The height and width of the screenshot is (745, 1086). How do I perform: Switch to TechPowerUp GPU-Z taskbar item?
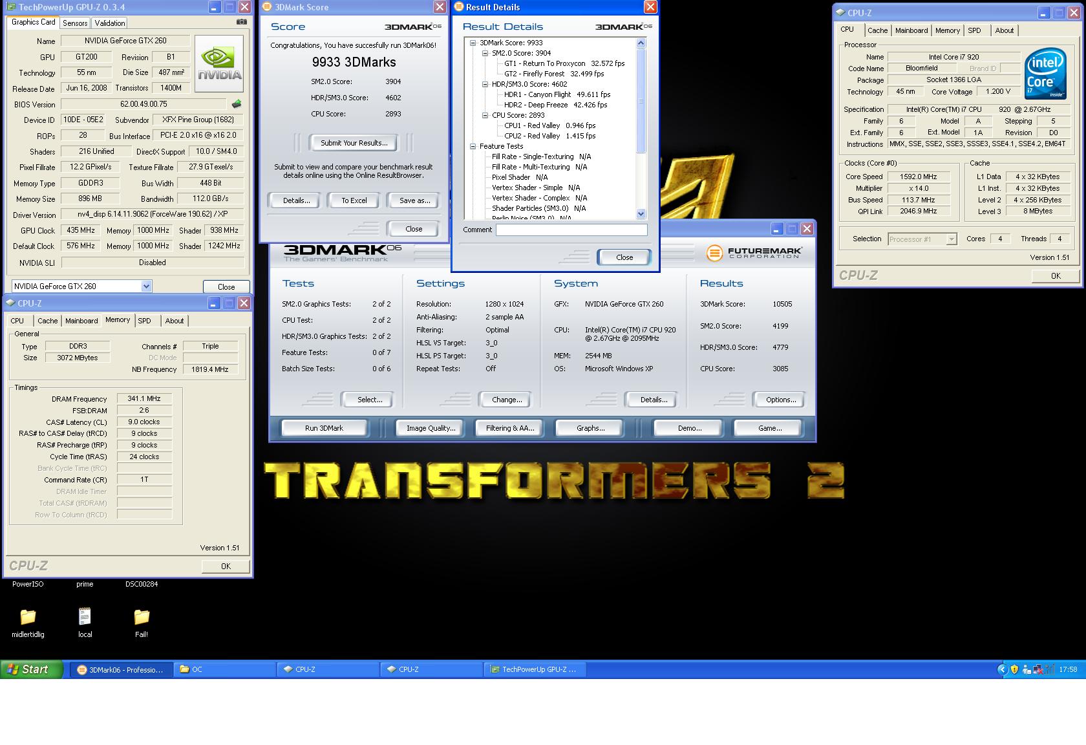[535, 669]
